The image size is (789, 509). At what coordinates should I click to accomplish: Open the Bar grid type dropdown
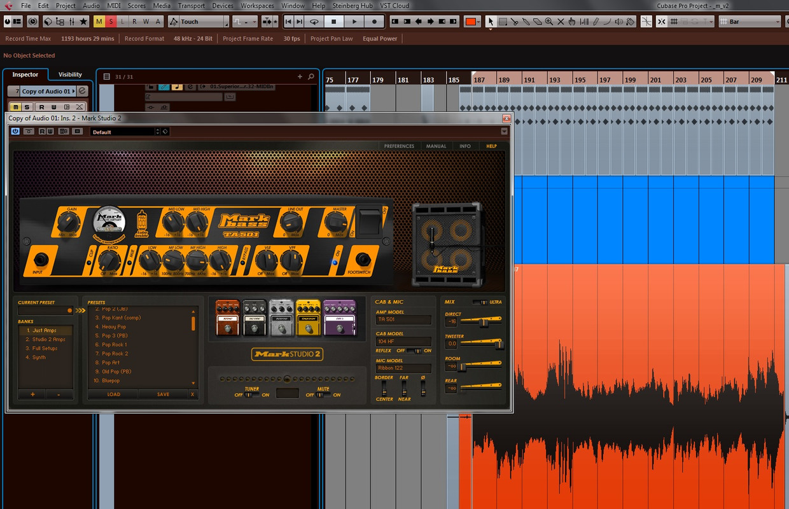click(x=750, y=22)
